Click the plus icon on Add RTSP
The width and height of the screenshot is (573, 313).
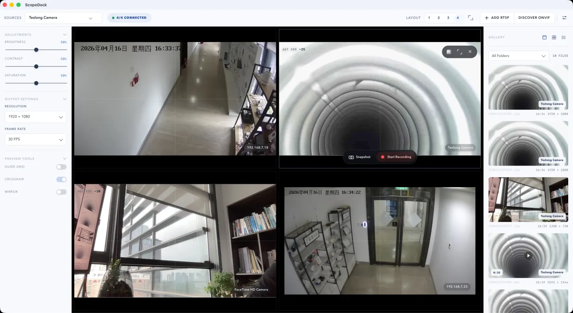click(x=487, y=18)
